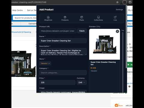Remove the preview image with X
This screenshot has width=144, height=108.
[117, 31]
